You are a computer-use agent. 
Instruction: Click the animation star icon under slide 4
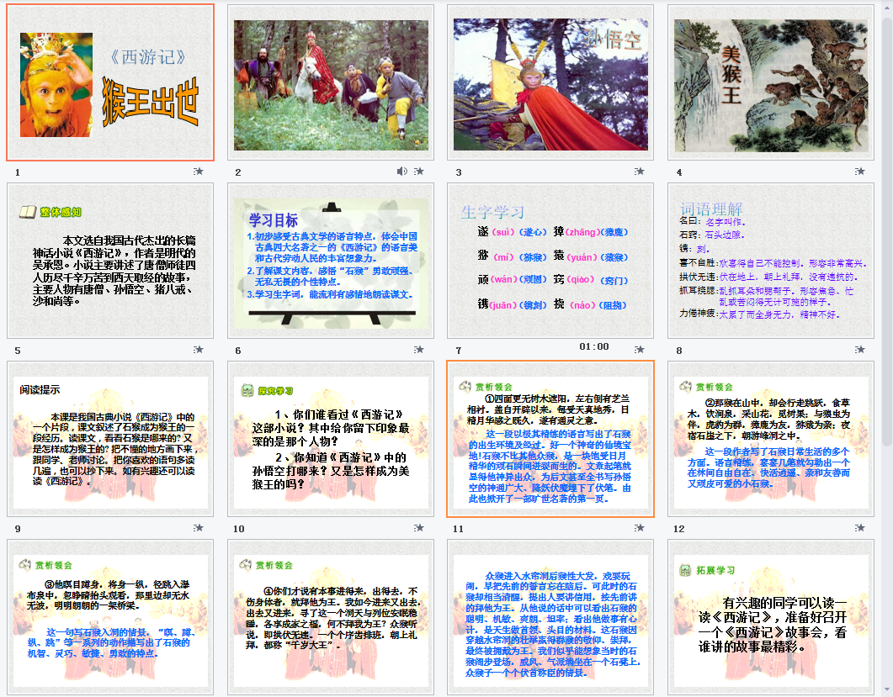[x=859, y=172]
